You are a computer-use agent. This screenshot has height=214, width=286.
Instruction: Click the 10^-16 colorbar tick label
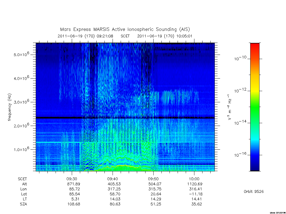(240, 155)
